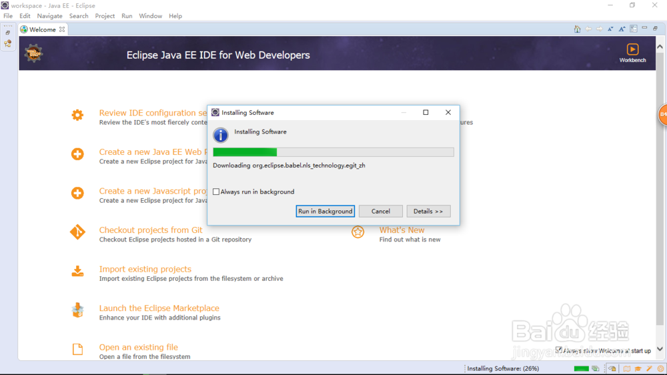Open Import existing projects link
Viewport: 667px width, 375px height.
click(x=145, y=269)
